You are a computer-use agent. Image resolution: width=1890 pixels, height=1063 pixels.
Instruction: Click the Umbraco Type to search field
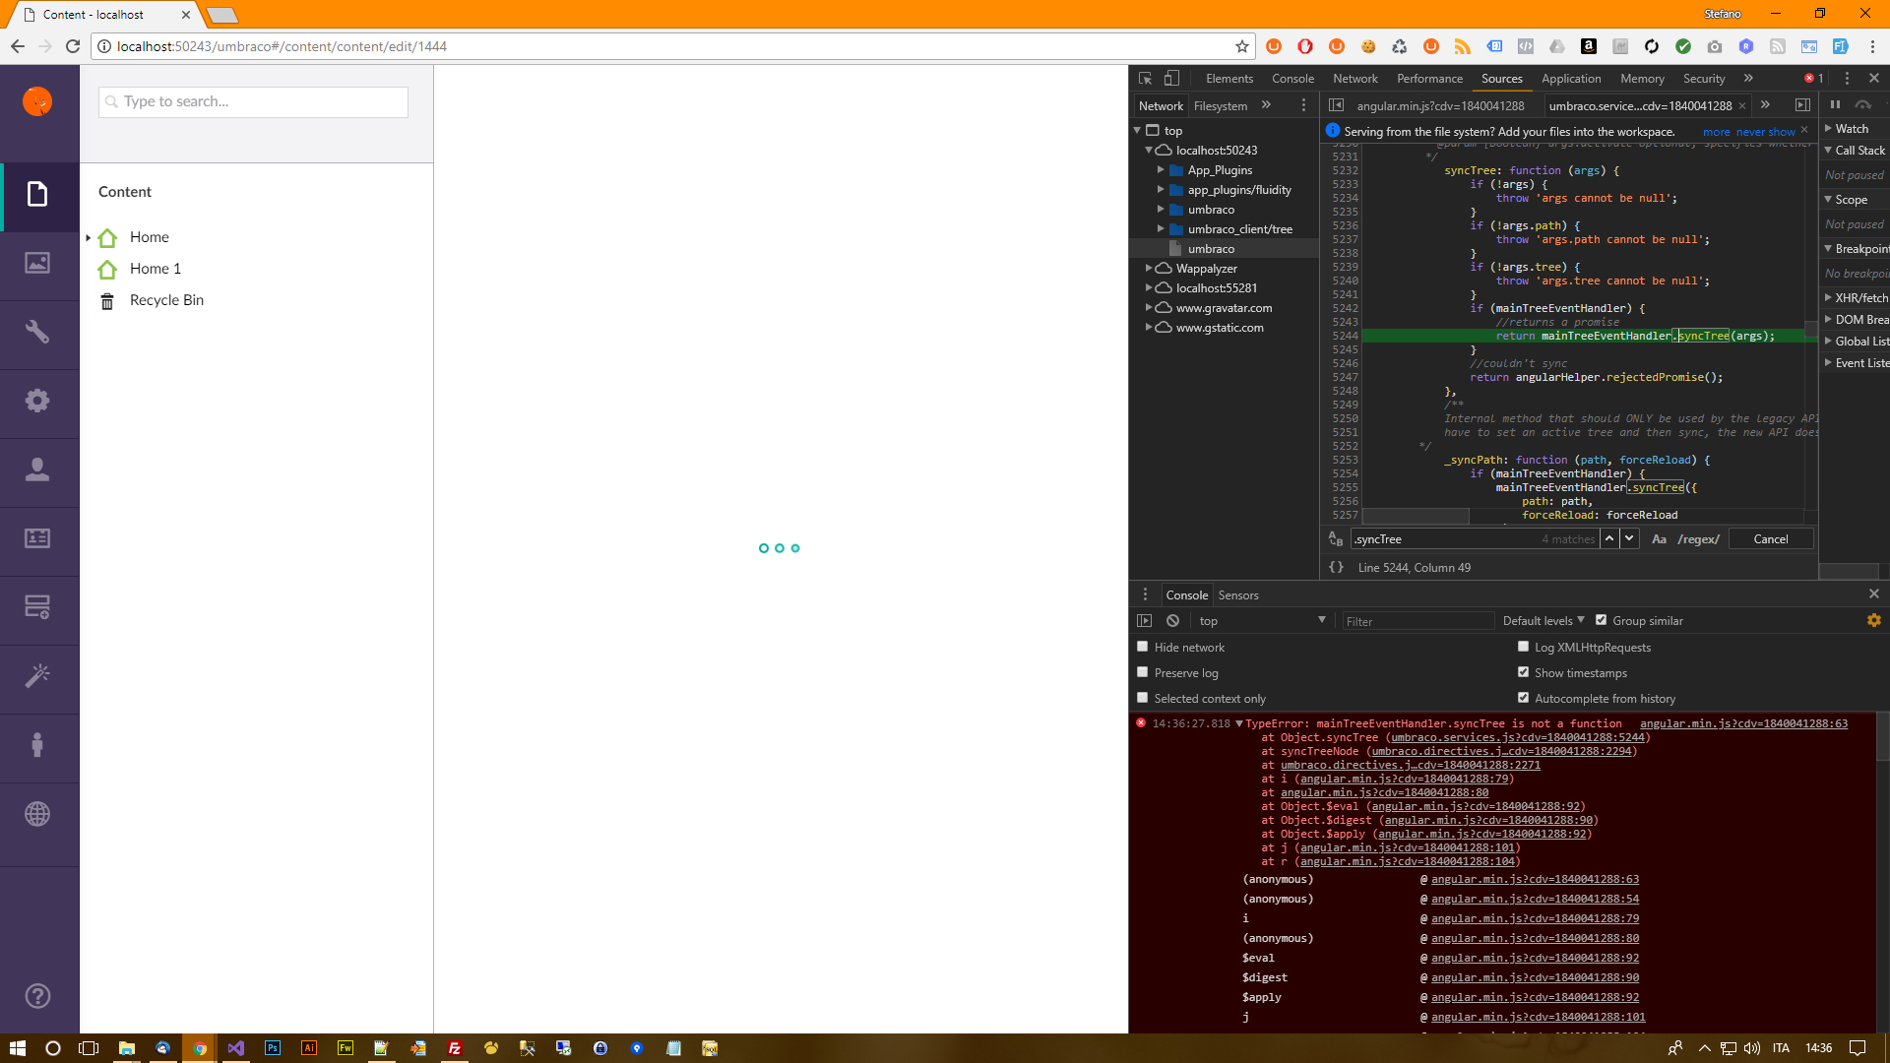253,101
